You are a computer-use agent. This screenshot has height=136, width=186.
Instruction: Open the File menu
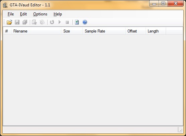click(x=11, y=14)
